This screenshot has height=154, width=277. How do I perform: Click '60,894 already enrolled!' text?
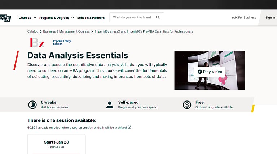tap(44, 128)
